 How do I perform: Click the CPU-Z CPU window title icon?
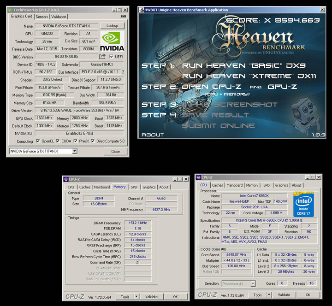tap(198, 177)
